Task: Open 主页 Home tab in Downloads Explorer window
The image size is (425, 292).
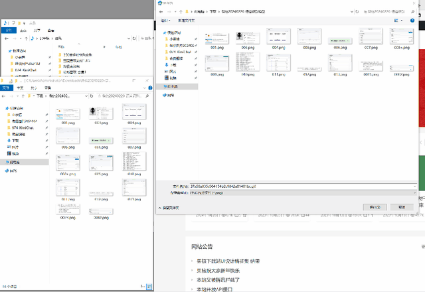Action: coord(20,88)
